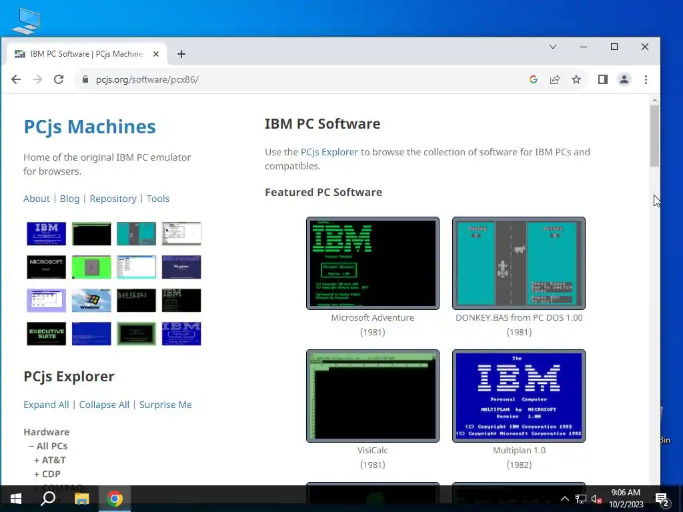683x512 pixels.
Task: Open the About link
Action: (37, 199)
